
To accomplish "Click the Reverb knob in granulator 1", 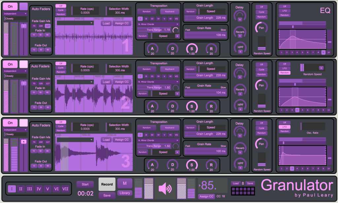I will (x=240, y=33).
